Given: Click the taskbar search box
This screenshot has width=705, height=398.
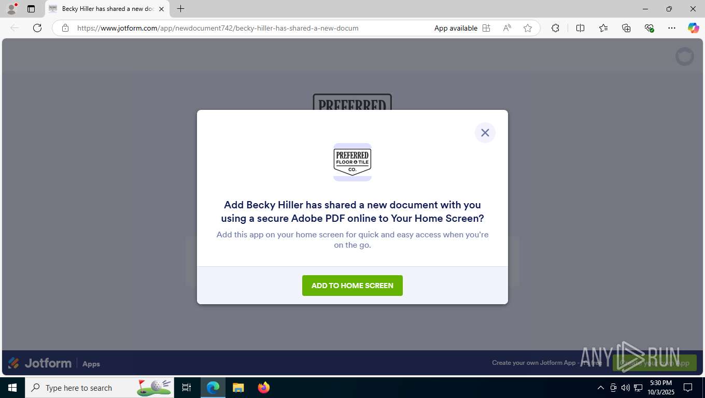Looking at the screenshot, I should tap(100, 388).
